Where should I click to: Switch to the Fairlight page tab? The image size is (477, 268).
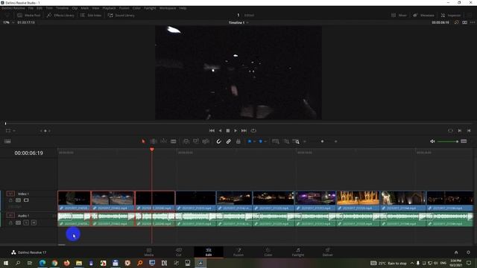298,252
